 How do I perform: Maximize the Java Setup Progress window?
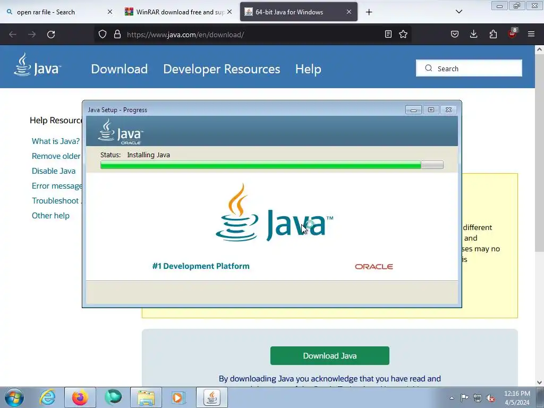click(x=431, y=110)
